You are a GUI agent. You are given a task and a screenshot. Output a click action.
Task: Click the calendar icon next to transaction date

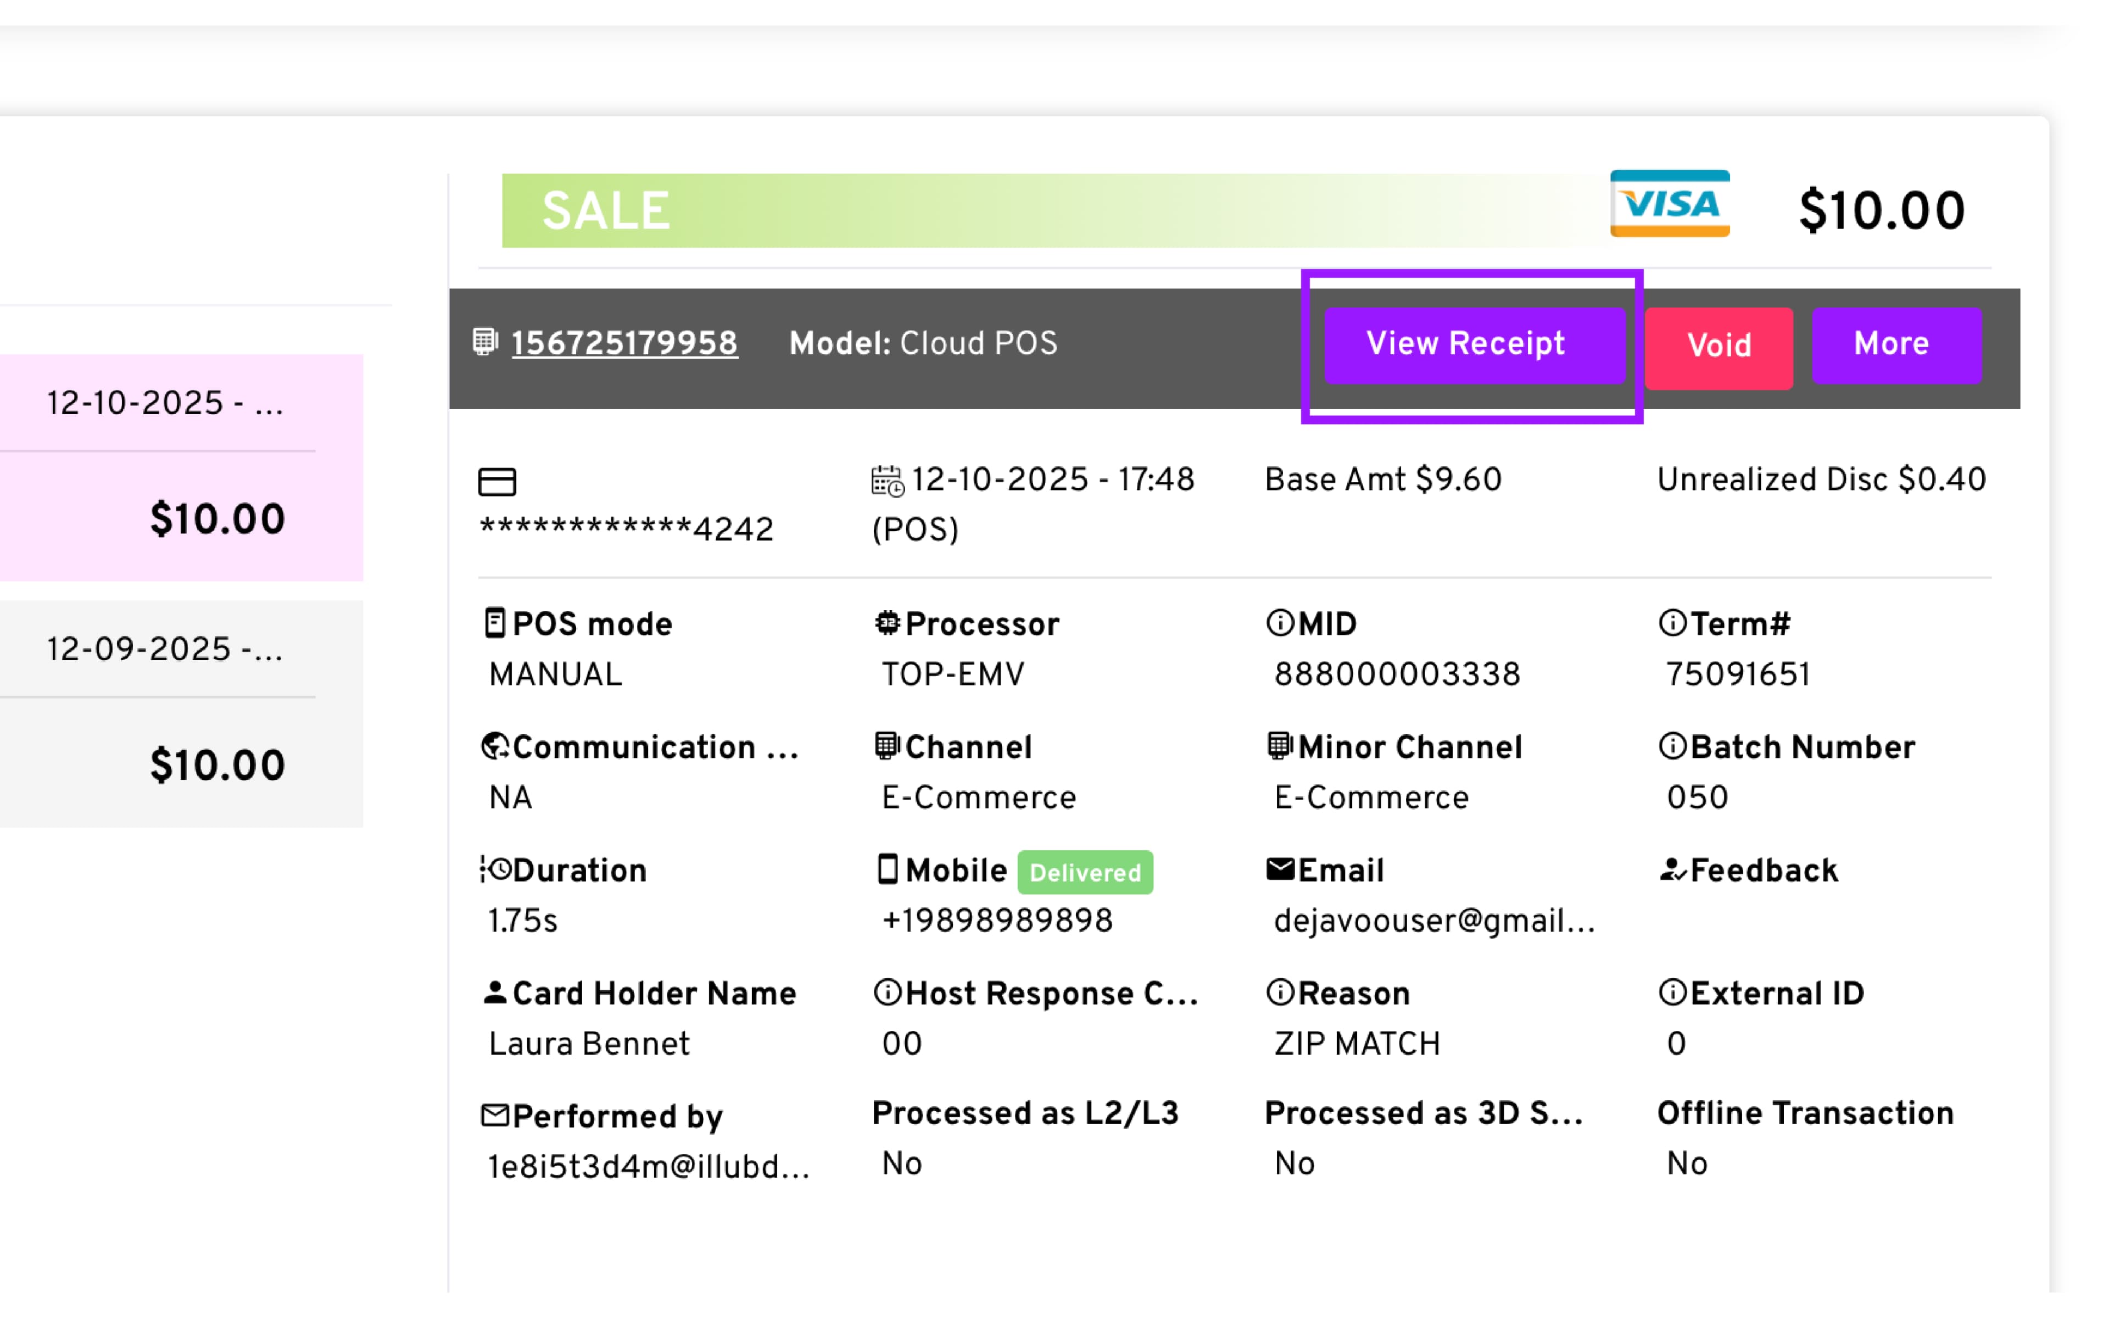pyautogui.click(x=887, y=481)
